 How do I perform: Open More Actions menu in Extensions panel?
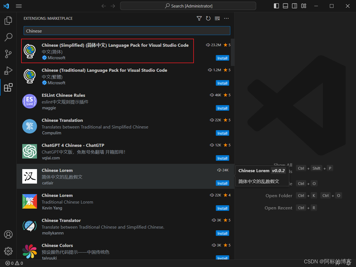pyautogui.click(x=226, y=18)
